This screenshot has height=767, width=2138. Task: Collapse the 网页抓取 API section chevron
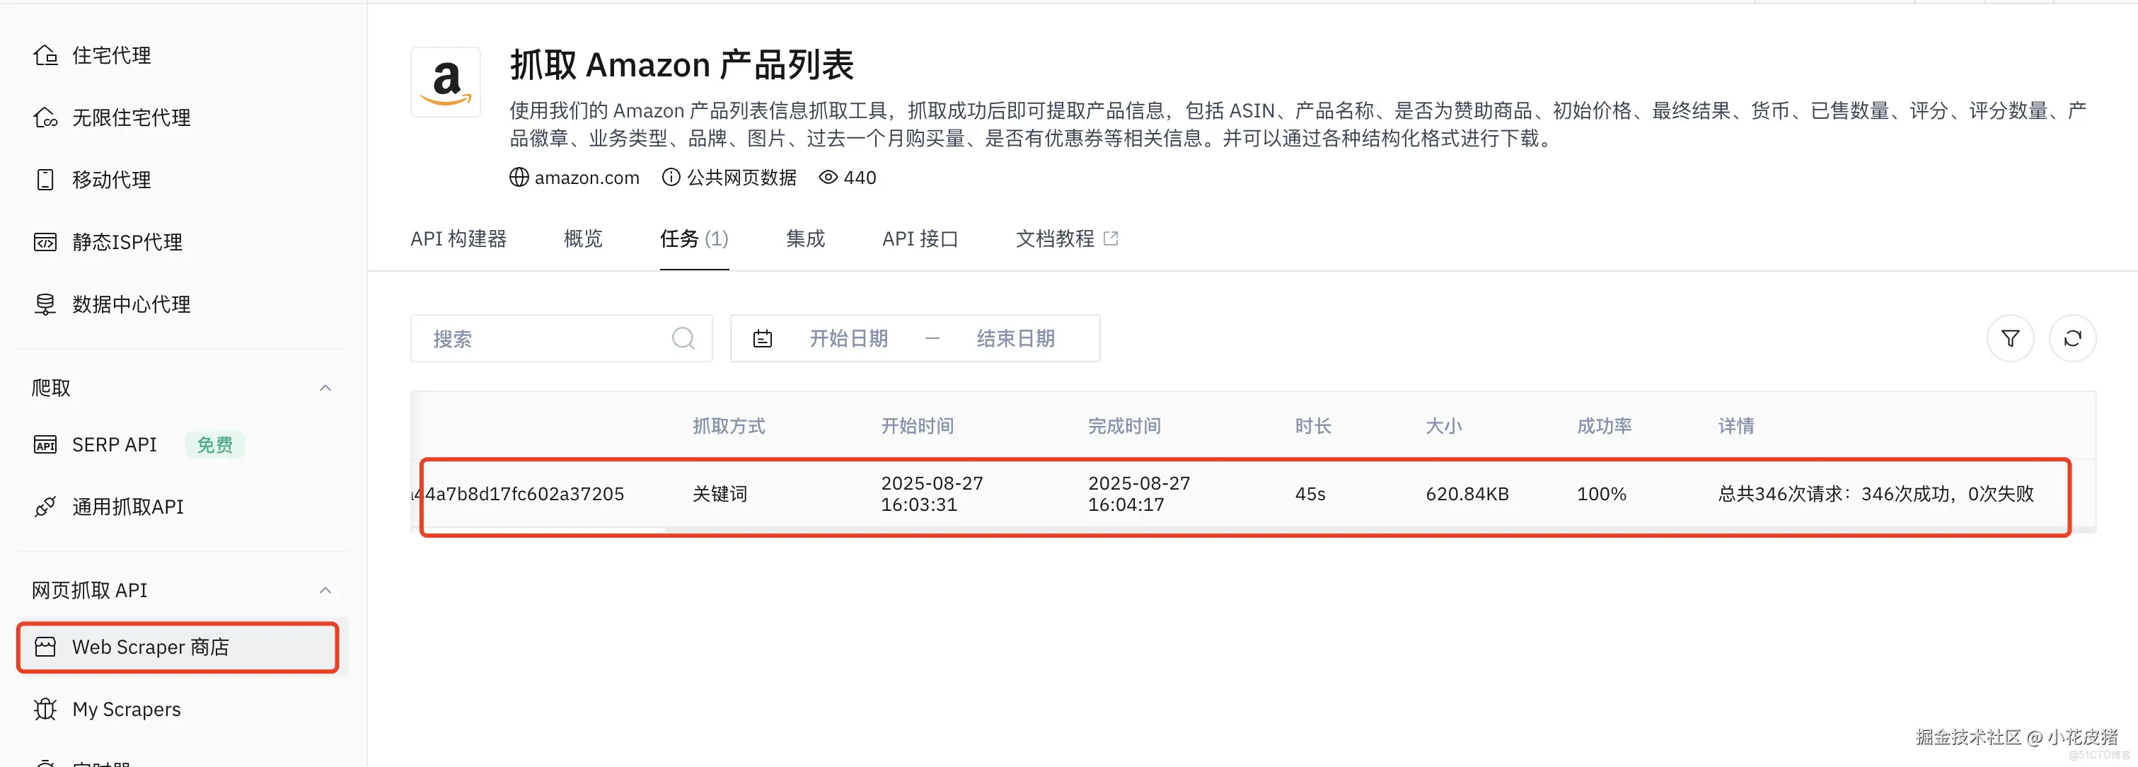(x=325, y=591)
